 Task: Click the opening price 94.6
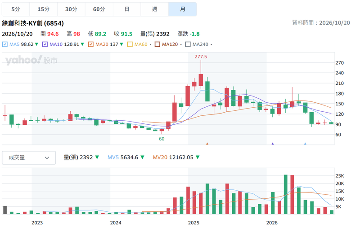(x=53, y=34)
